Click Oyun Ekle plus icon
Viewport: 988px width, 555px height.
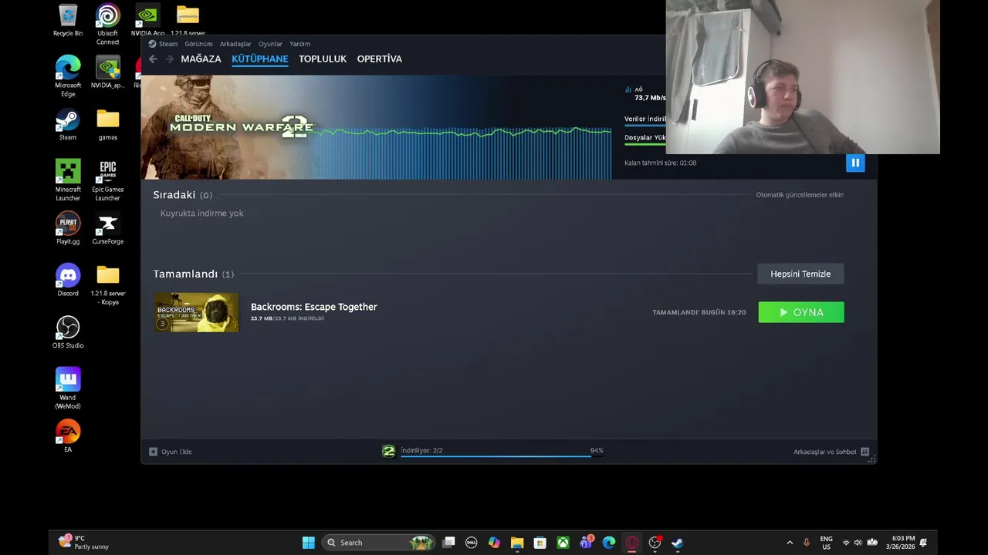pos(153,452)
